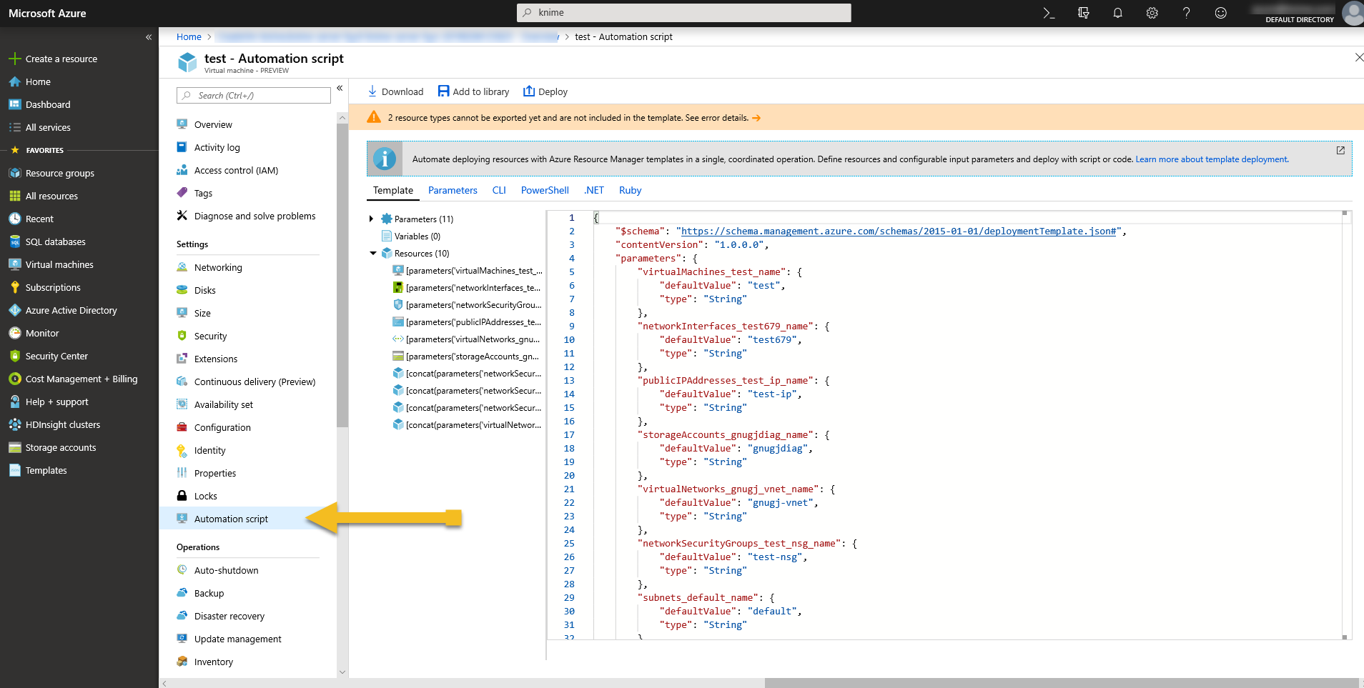1364x688 pixels.
Task: Open Templates in left sidebar
Action: [46, 470]
